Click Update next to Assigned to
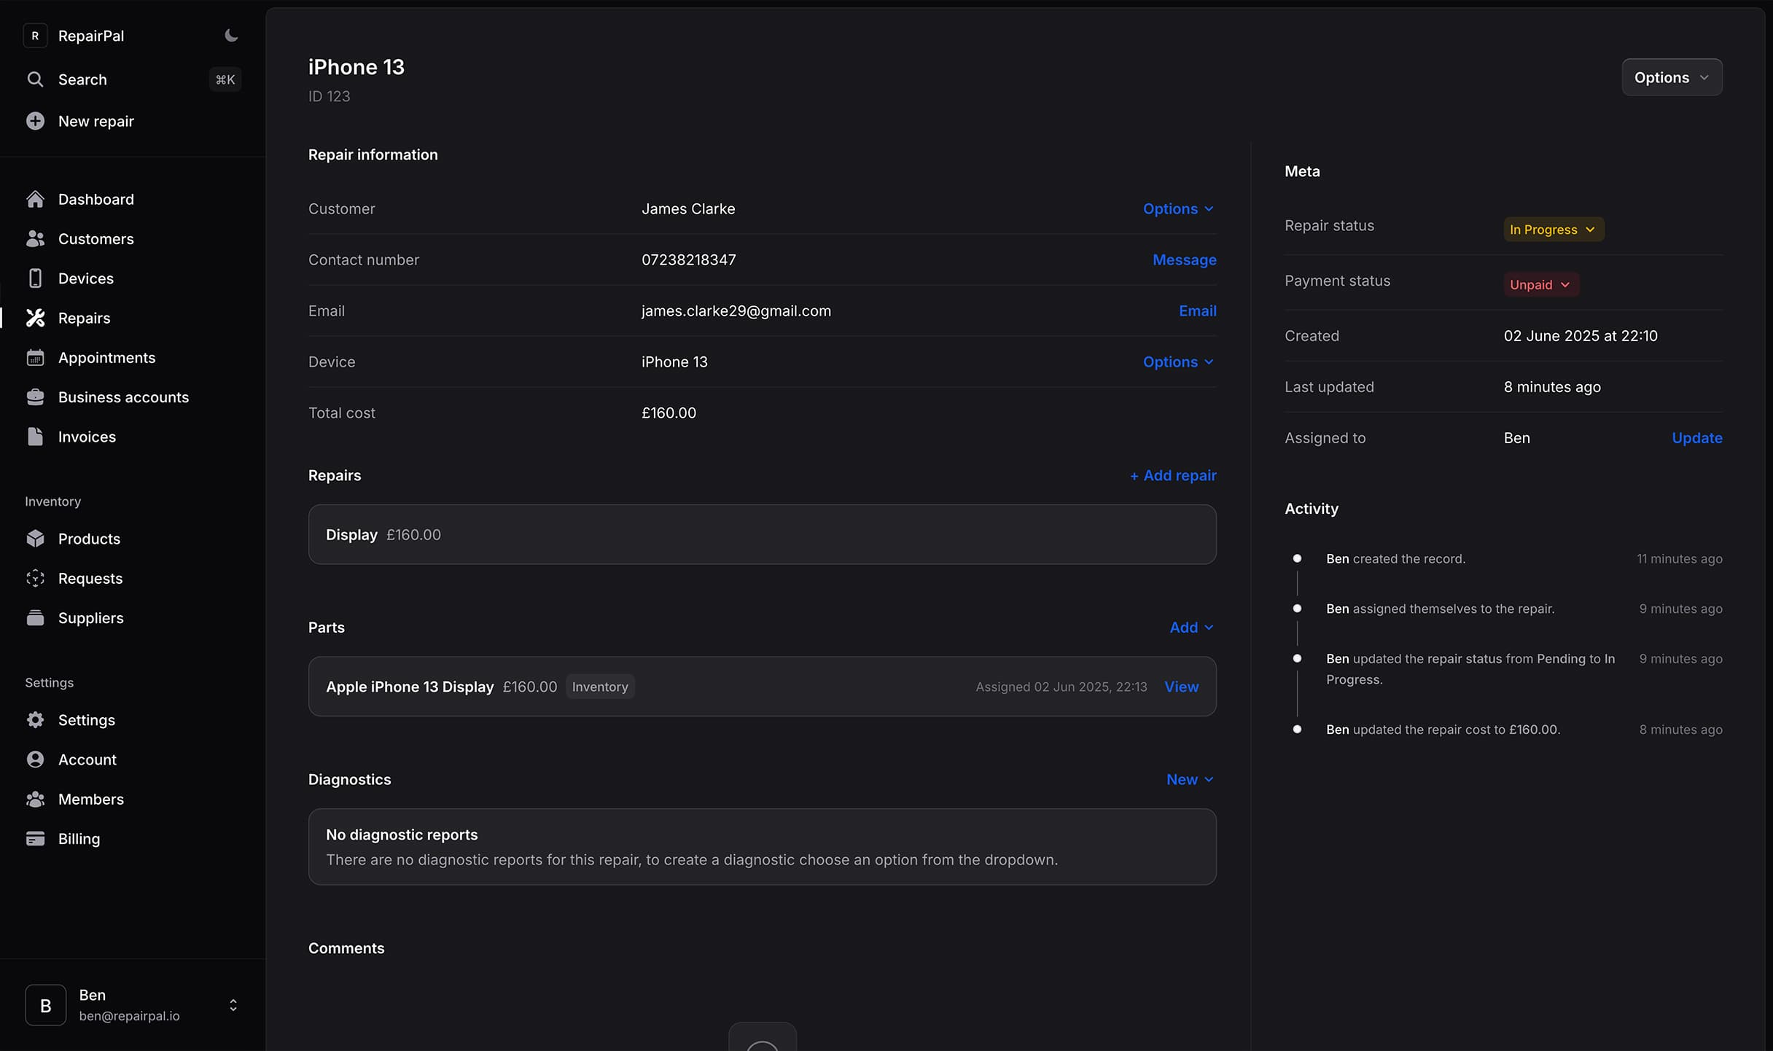The width and height of the screenshot is (1773, 1051). (x=1696, y=438)
